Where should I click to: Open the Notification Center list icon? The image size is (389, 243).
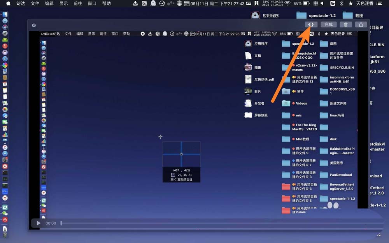tap(379, 3)
